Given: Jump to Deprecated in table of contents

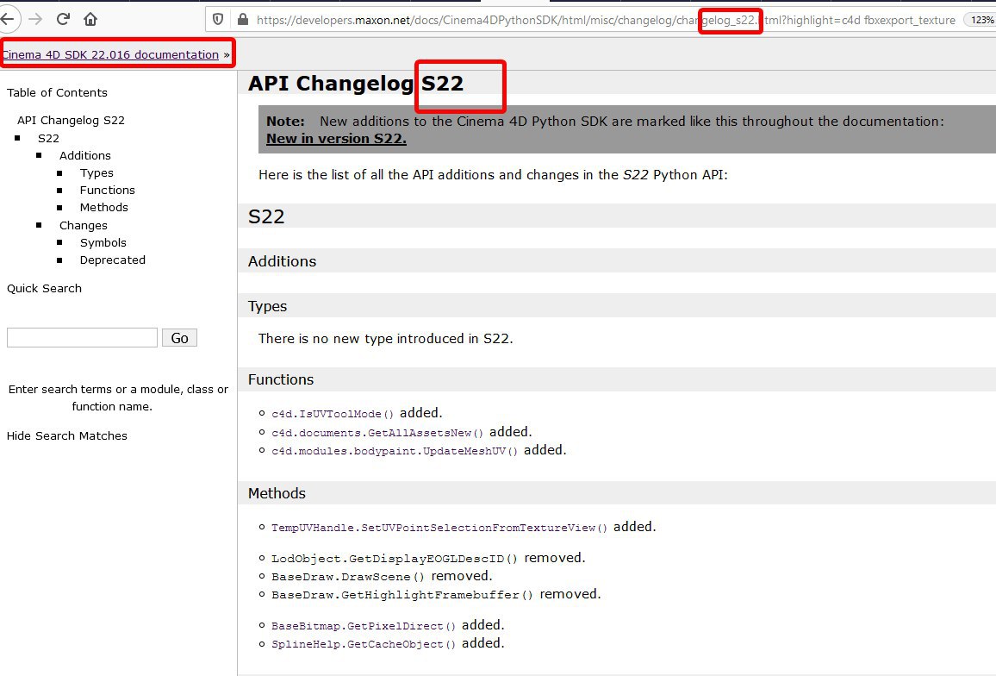Looking at the screenshot, I should tap(112, 260).
